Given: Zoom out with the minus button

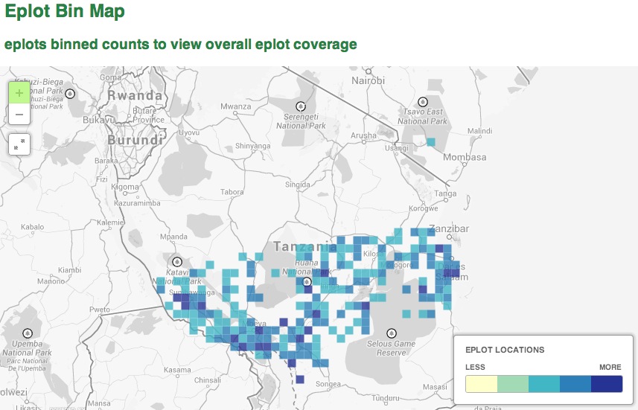Looking at the screenshot, I should point(19,114).
